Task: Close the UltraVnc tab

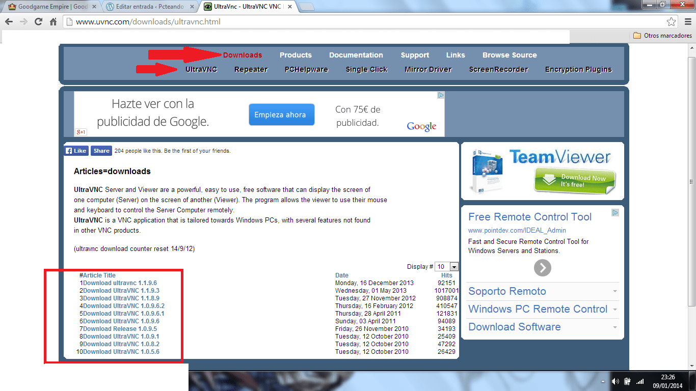Action: 290,7
